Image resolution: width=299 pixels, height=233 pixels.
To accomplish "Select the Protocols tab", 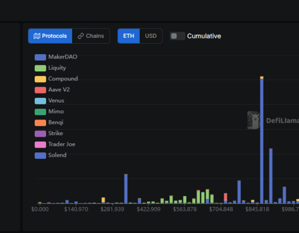I will (50, 36).
